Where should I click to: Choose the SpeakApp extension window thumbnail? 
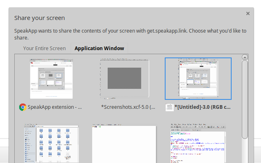coord(51,79)
